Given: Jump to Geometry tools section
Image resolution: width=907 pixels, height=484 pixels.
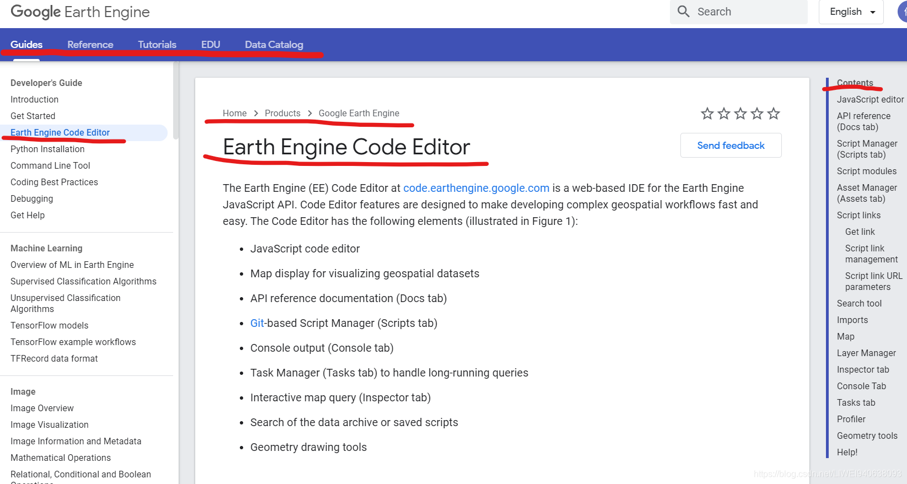Looking at the screenshot, I should 867,435.
